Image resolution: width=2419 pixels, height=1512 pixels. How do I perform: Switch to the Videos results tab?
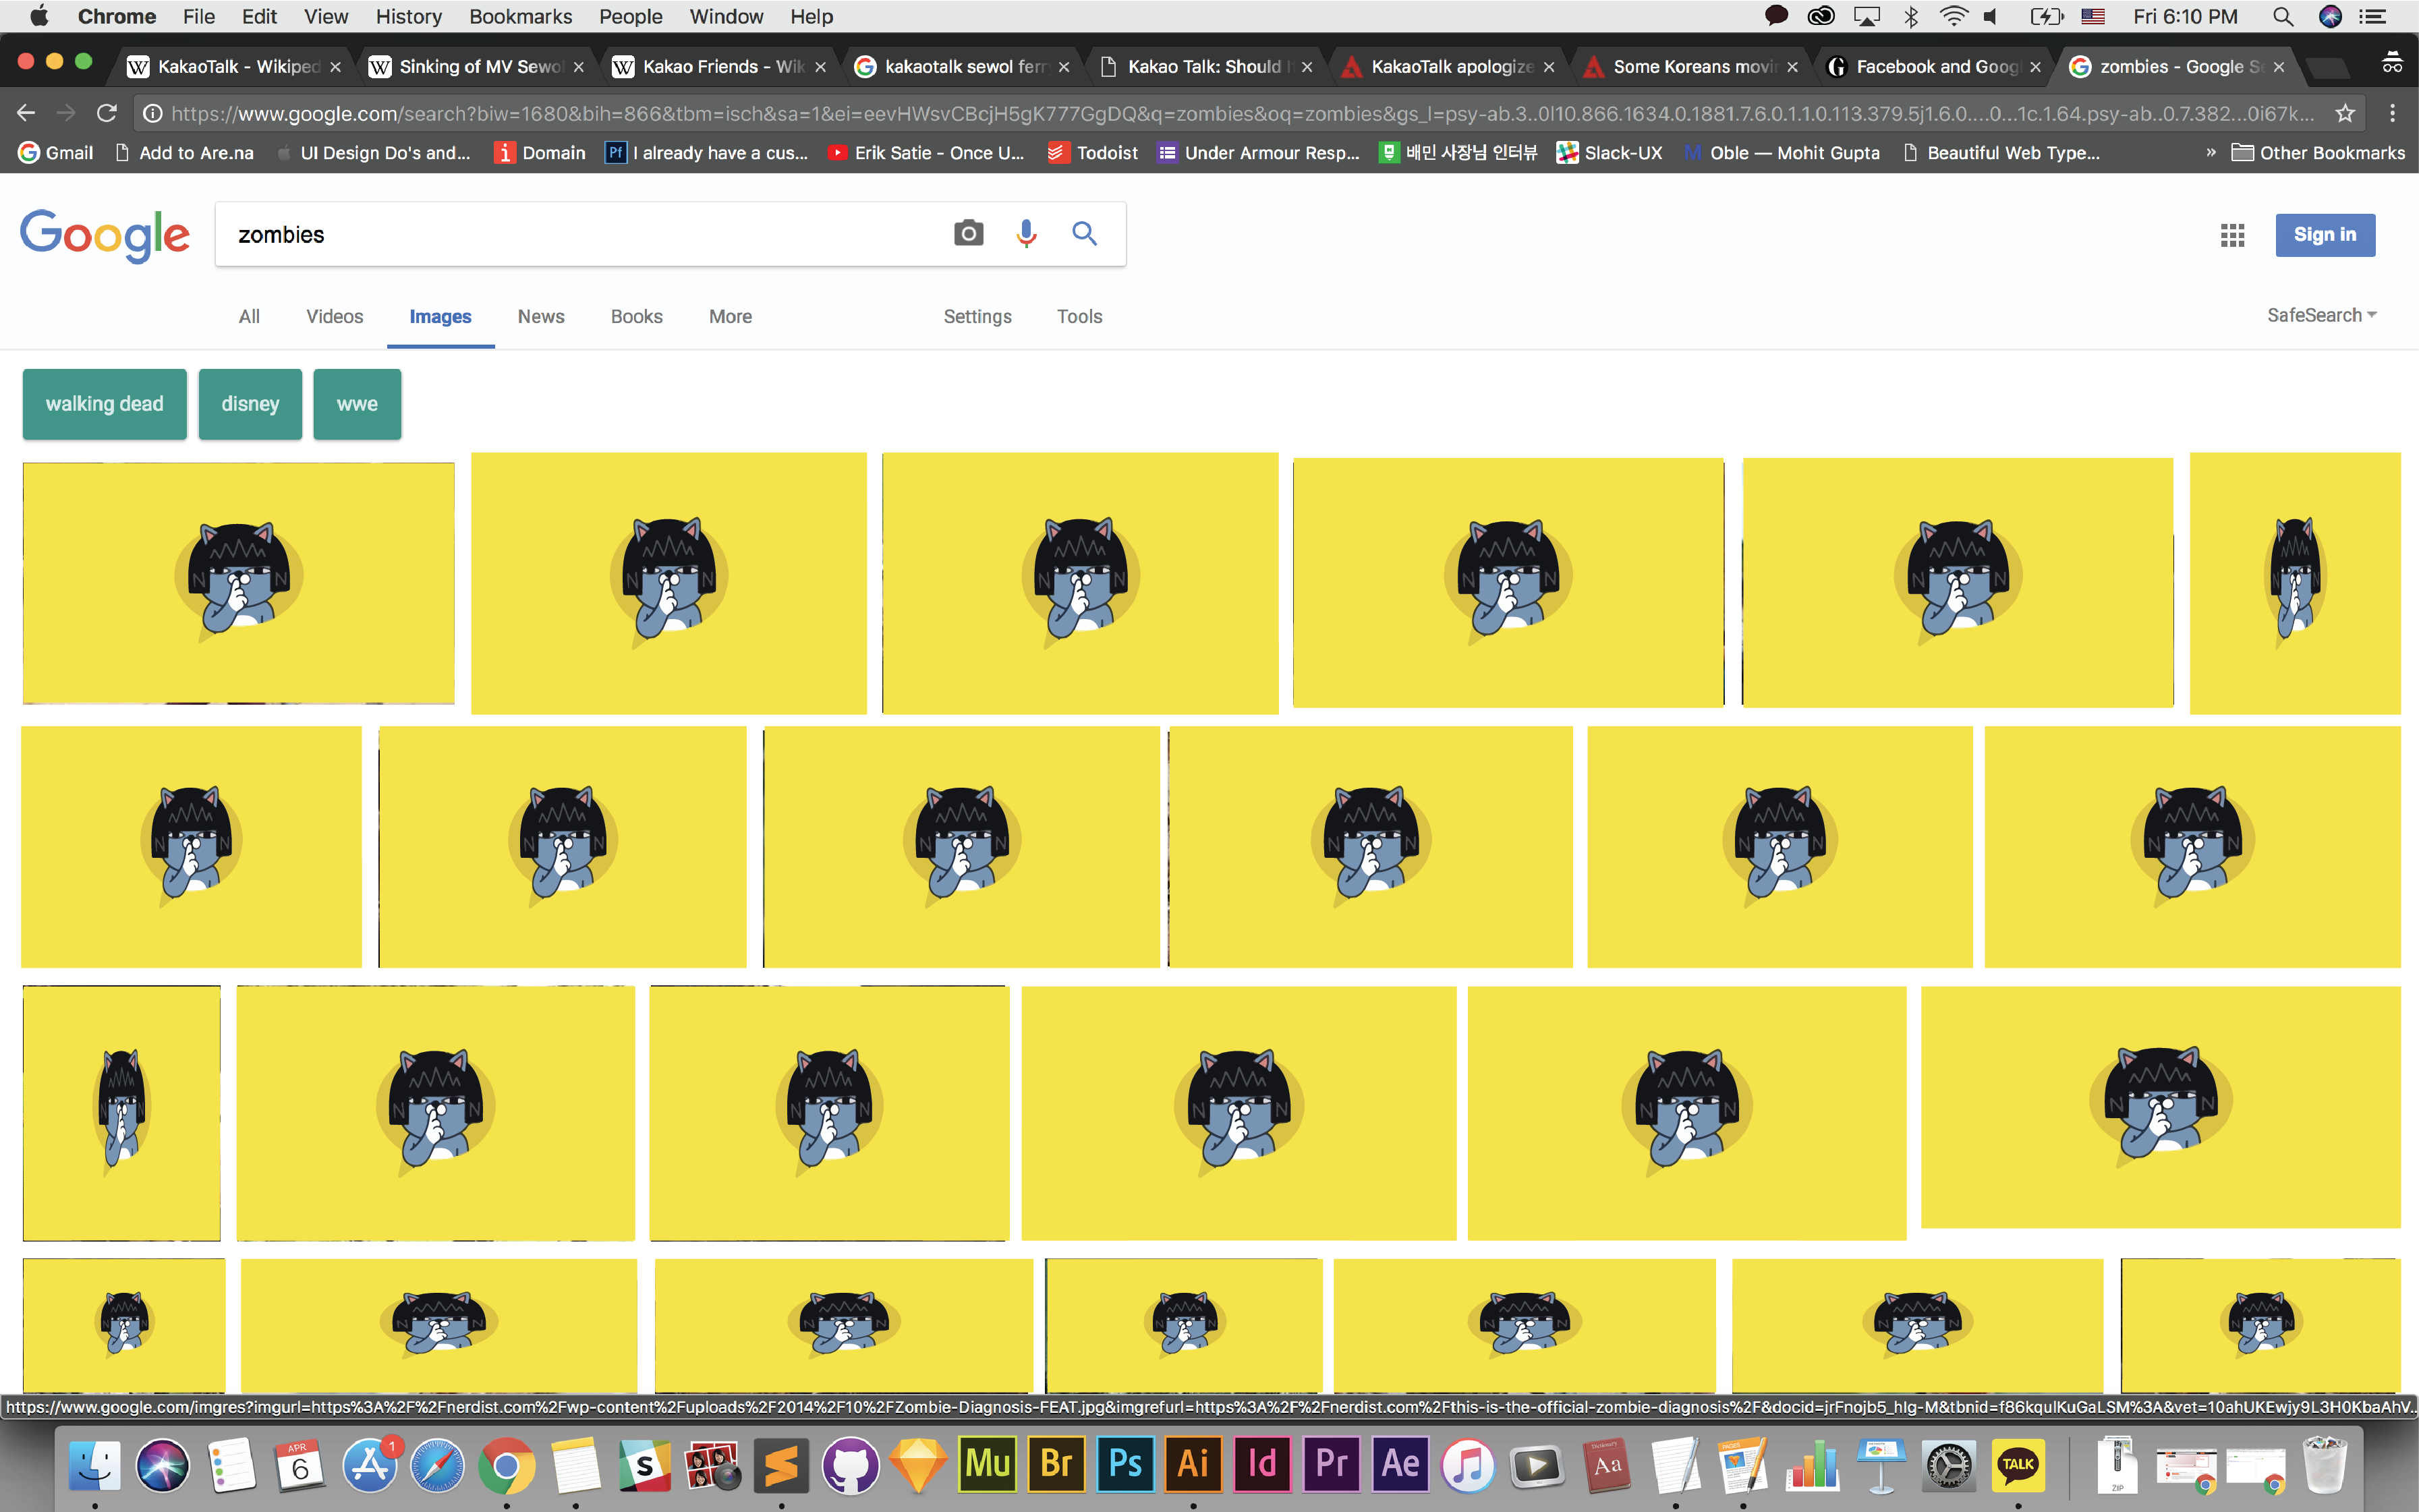[334, 316]
